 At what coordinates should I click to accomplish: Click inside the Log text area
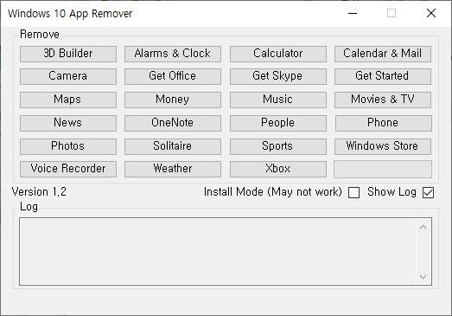pyautogui.click(x=218, y=251)
